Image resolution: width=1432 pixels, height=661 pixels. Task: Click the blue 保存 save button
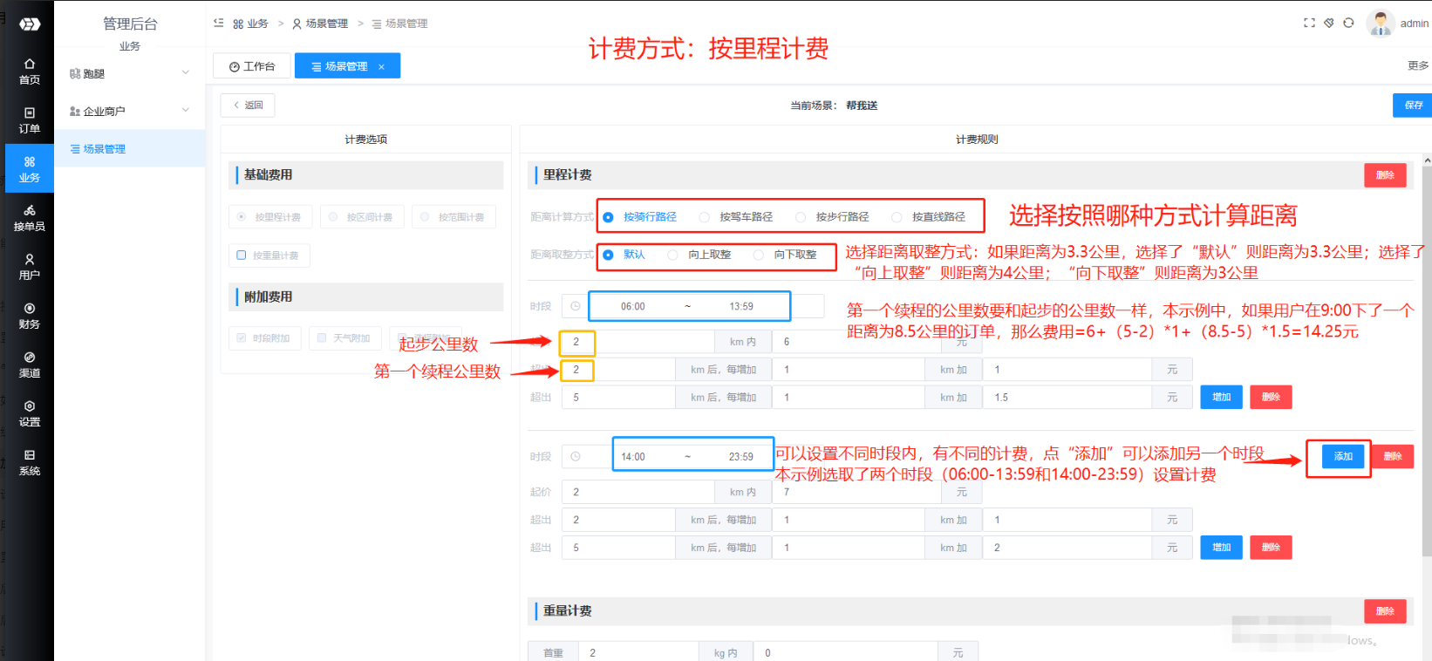click(x=1413, y=105)
